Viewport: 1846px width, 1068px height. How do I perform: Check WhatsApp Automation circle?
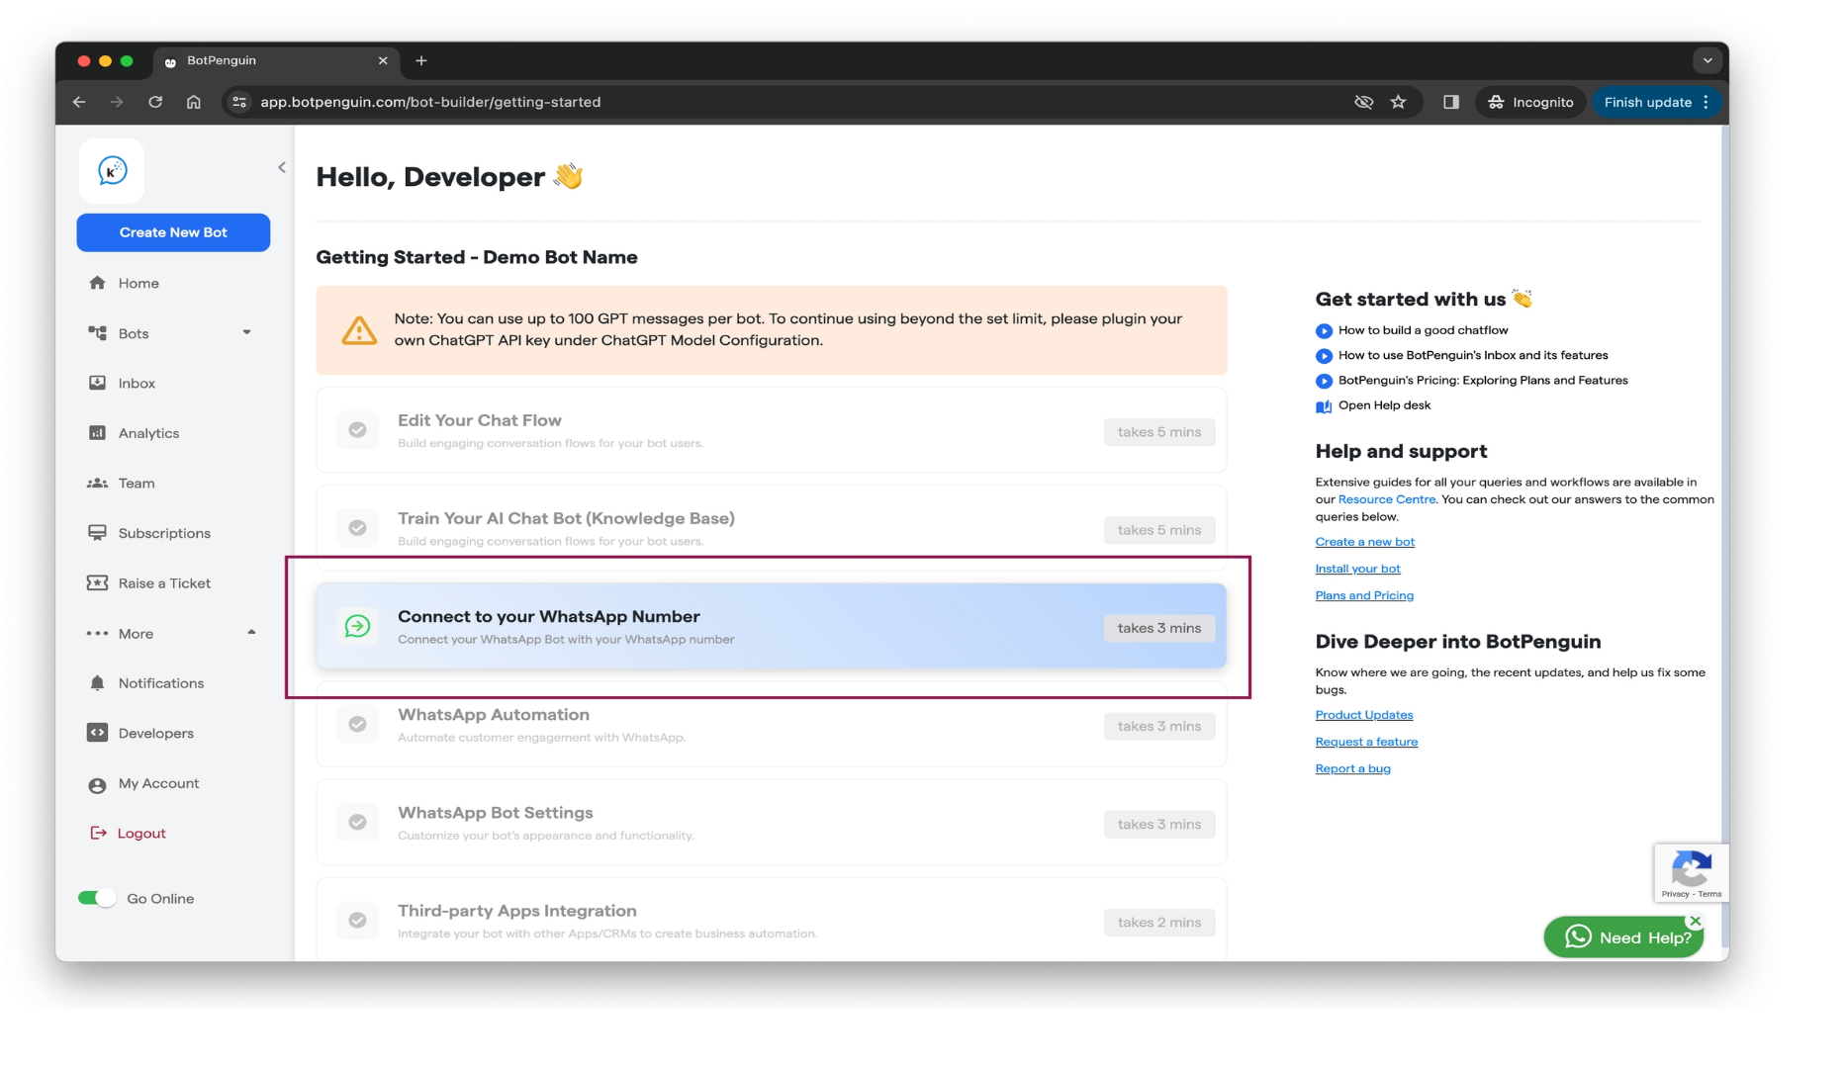pyautogui.click(x=358, y=724)
